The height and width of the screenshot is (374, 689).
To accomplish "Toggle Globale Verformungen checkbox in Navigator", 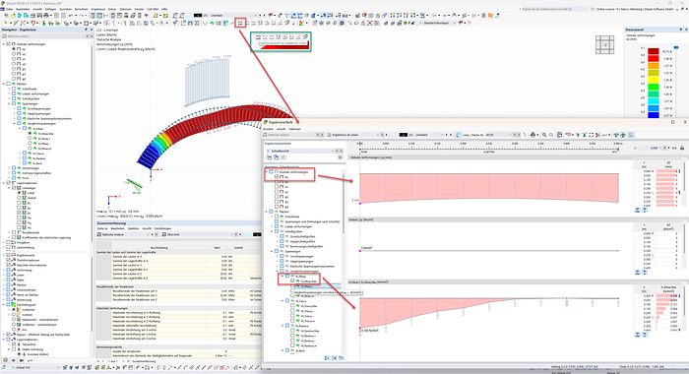I will pos(8,44).
